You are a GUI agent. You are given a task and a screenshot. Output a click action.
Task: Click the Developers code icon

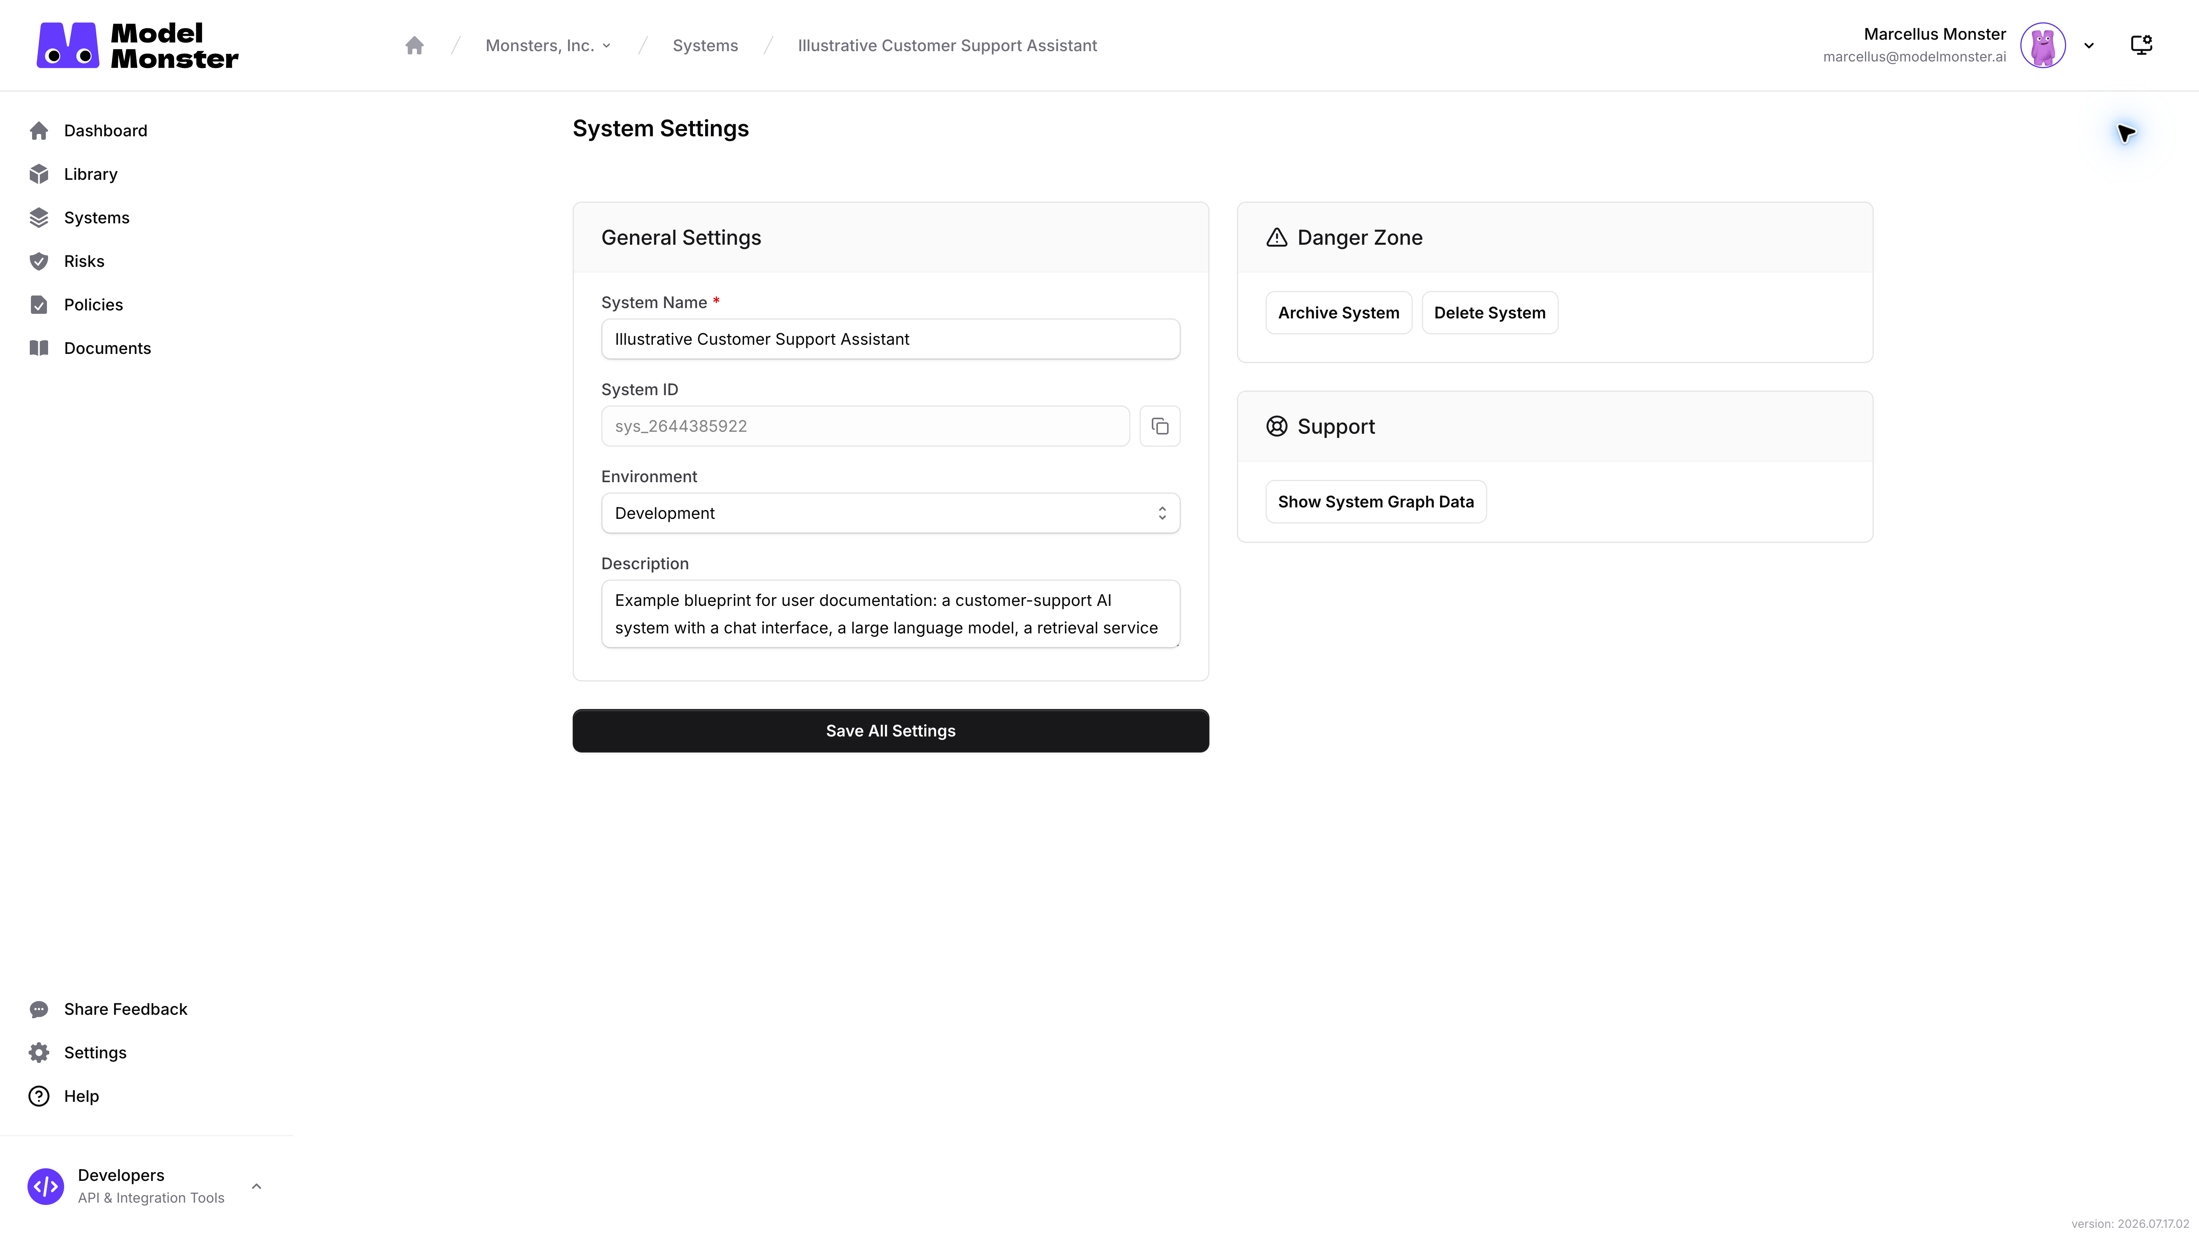[x=45, y=1187]
